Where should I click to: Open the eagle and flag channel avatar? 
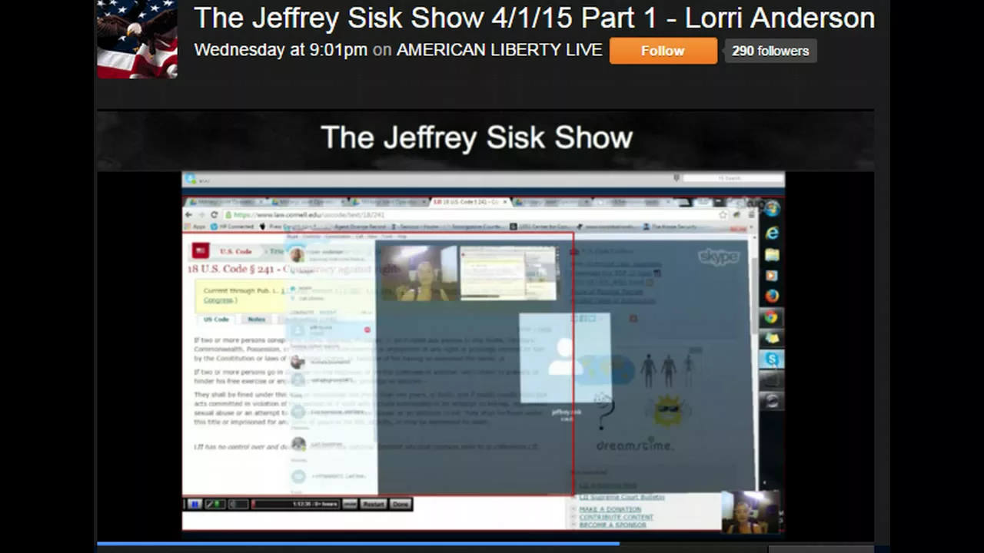(138, 38)
